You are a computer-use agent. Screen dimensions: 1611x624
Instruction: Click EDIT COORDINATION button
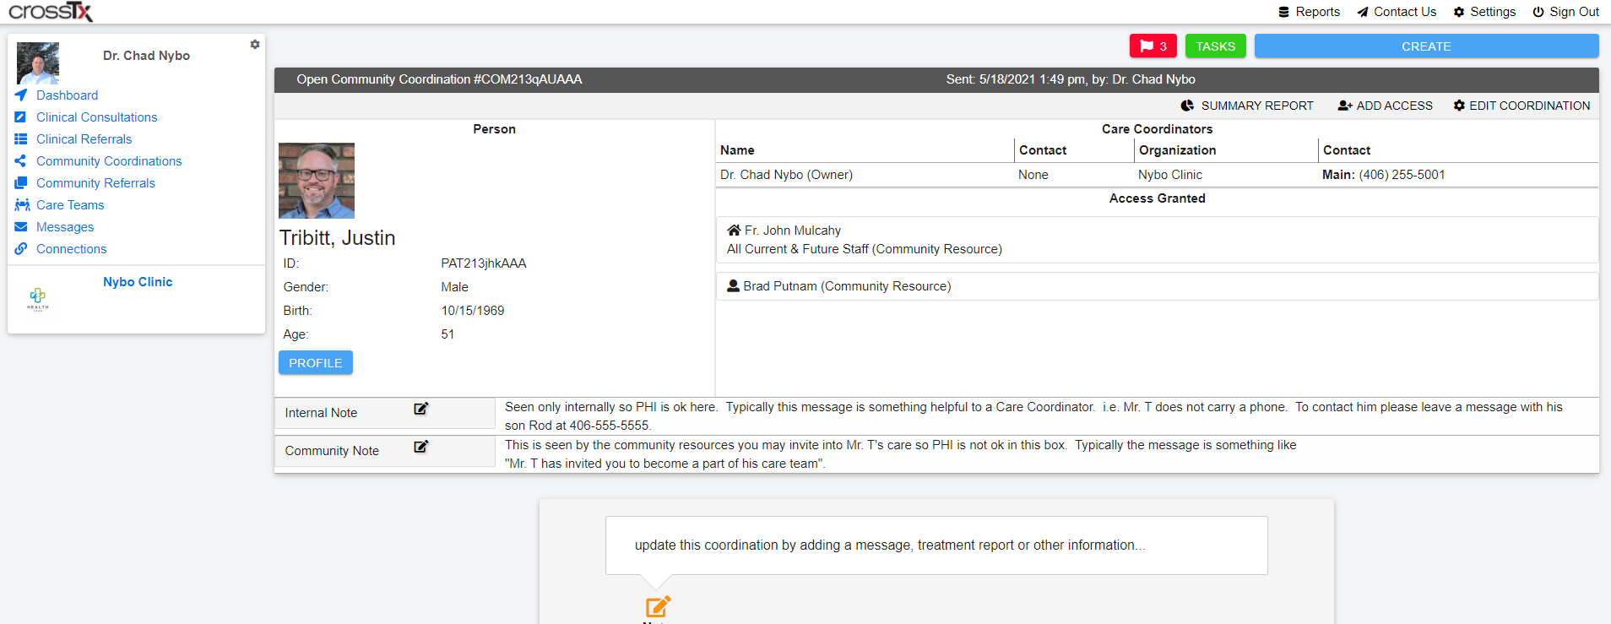click(x=1521, y=106)
